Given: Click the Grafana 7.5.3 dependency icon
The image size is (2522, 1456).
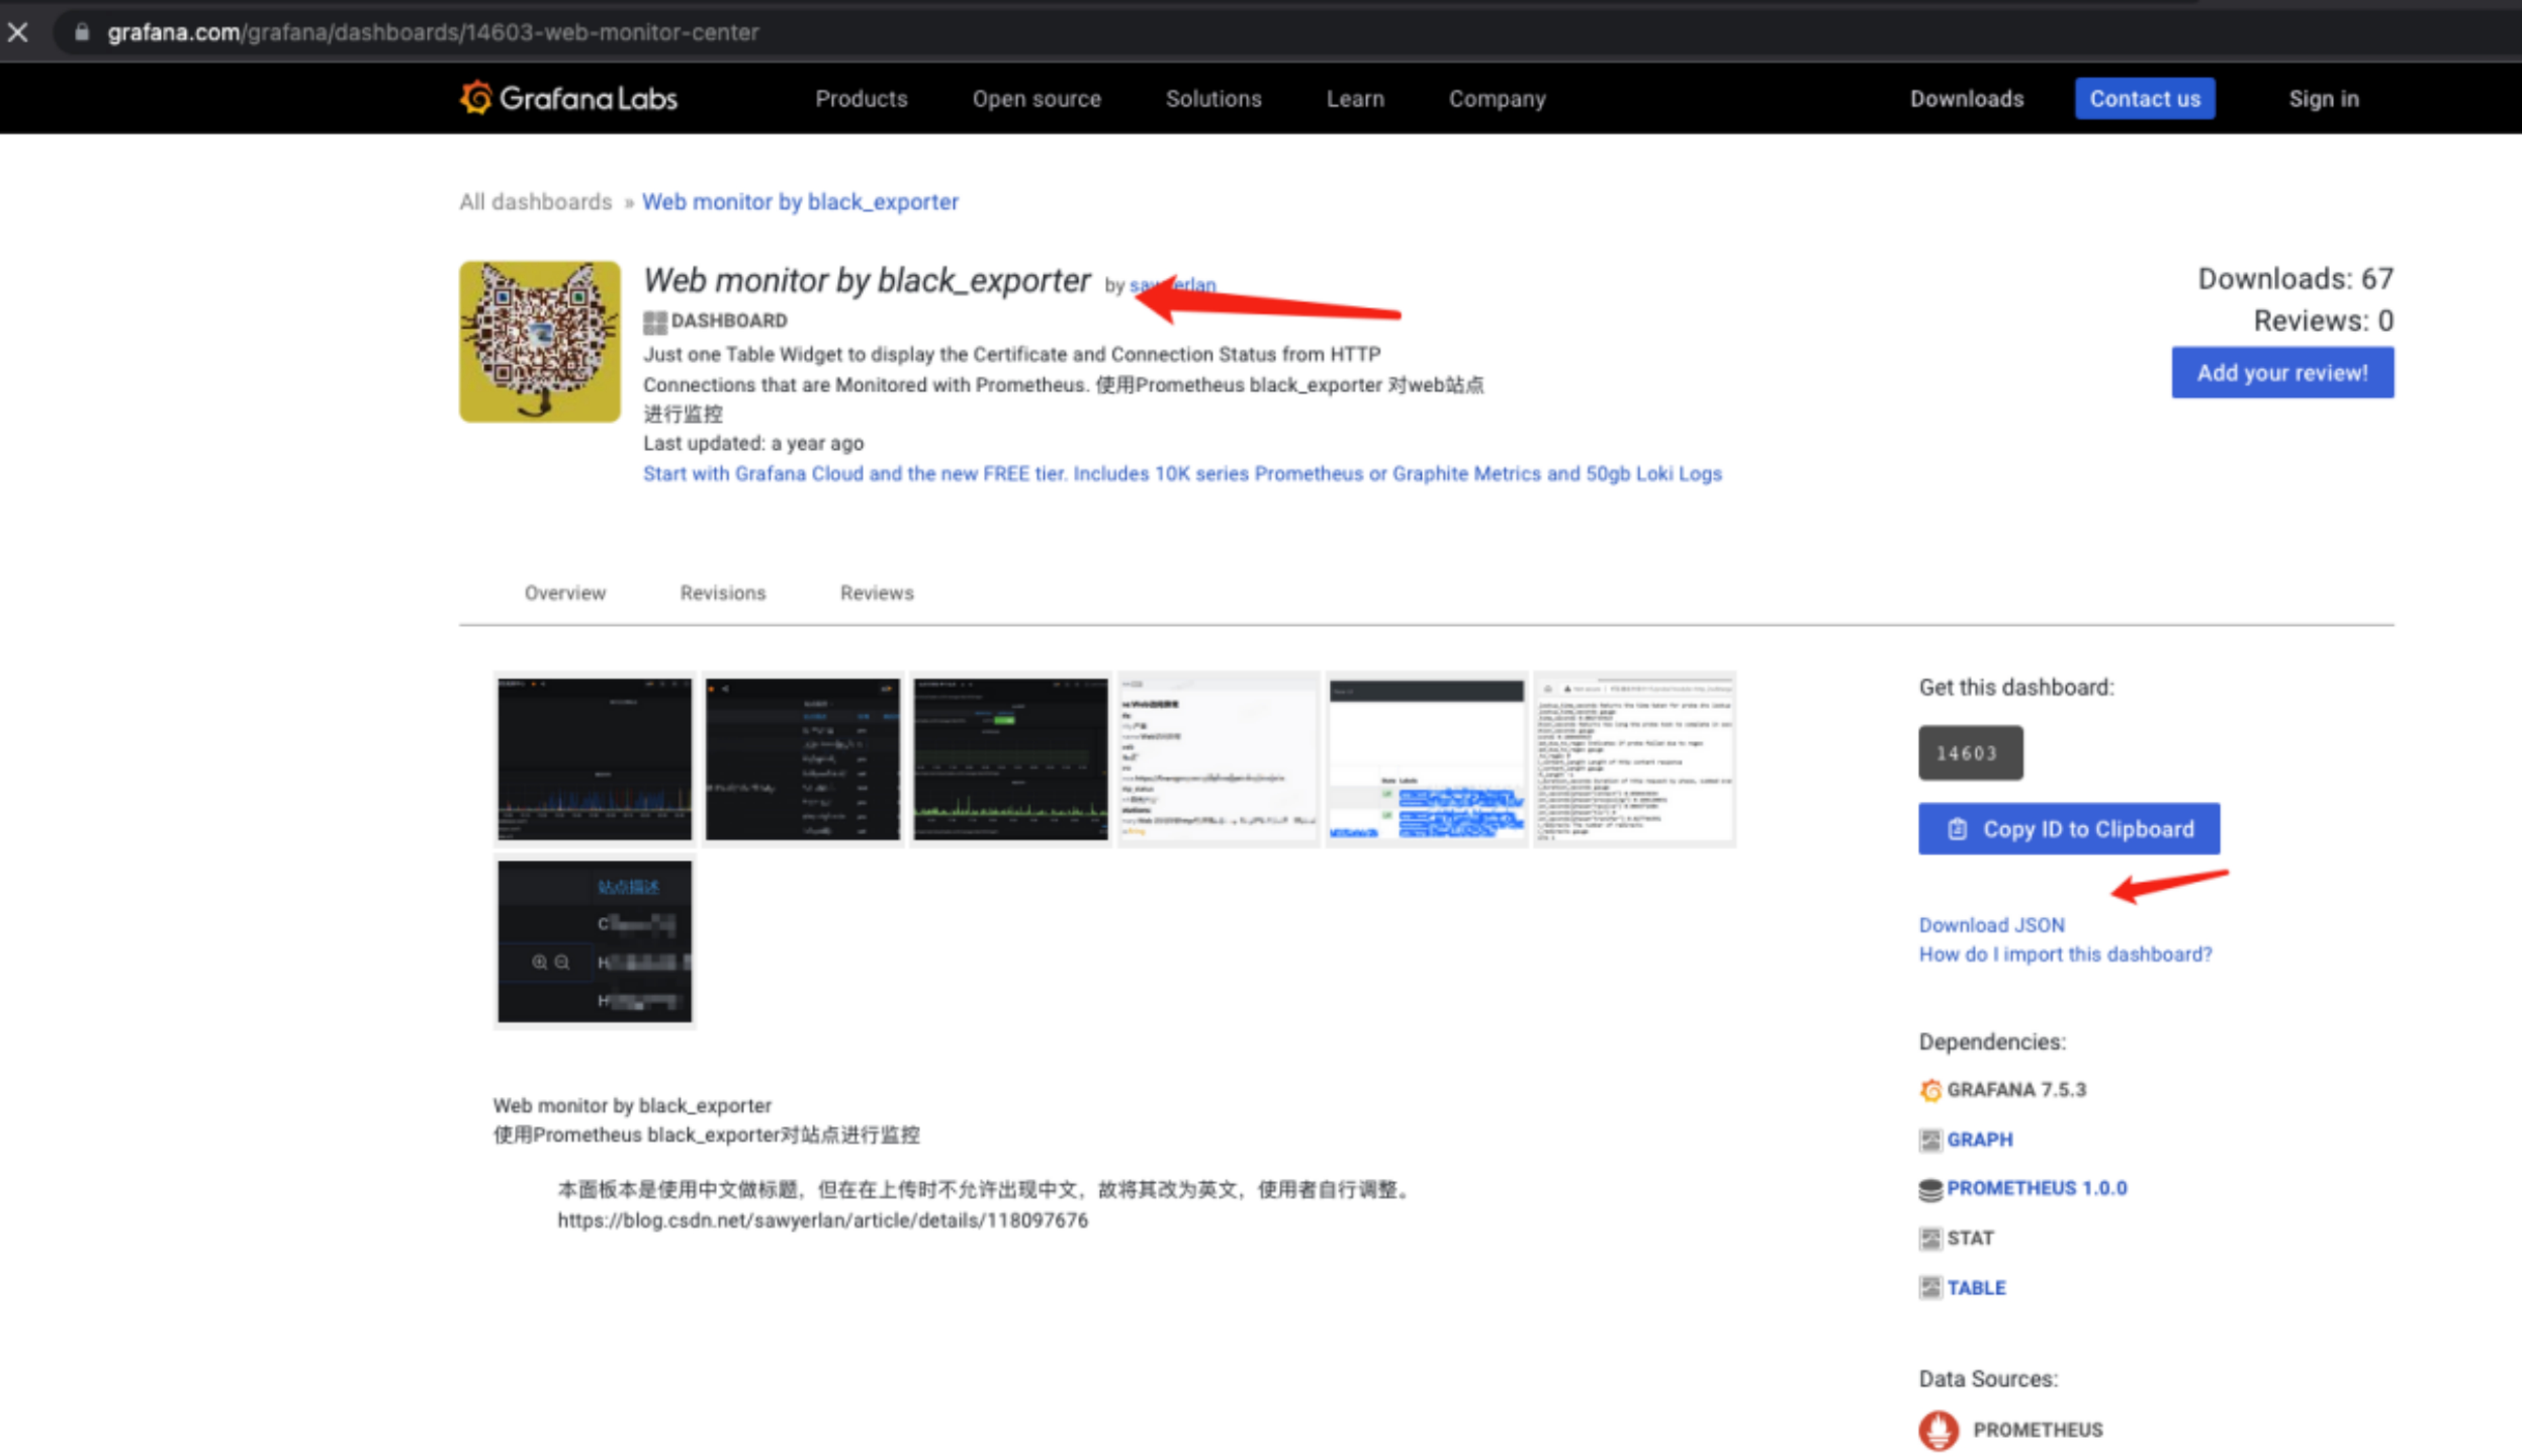Looking at the screenshot, I should tap(1930, 1090).
